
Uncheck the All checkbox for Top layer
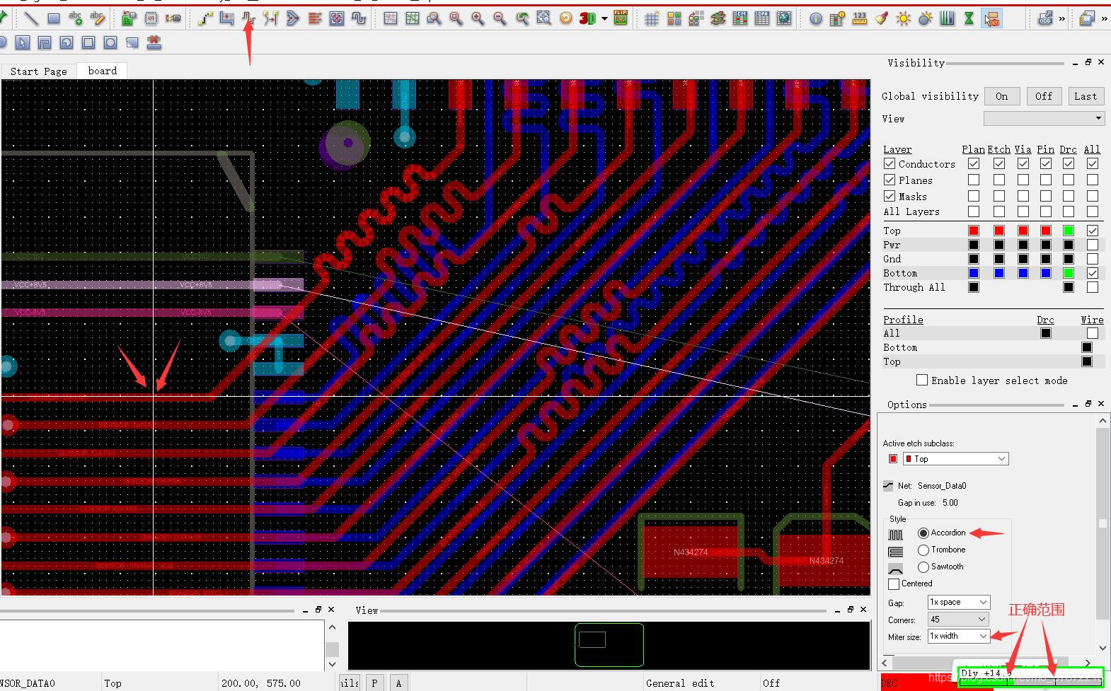[1093, 231]
